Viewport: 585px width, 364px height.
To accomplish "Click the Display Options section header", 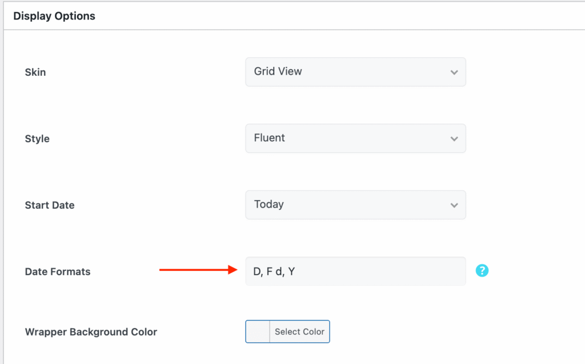I will [x=54, y=16].
